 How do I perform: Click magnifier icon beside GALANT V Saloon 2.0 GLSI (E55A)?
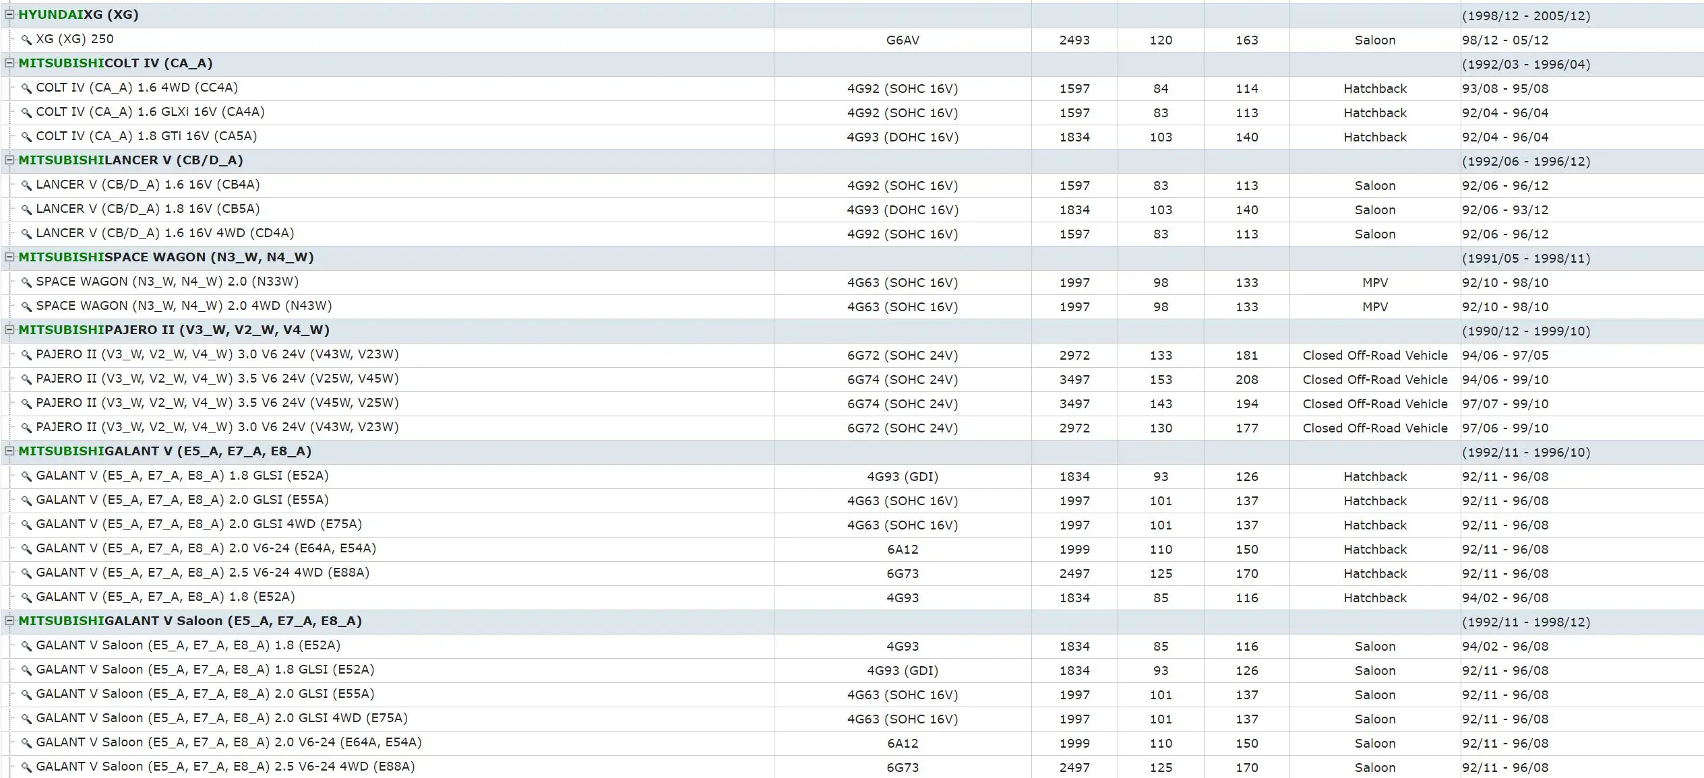click(x=26, y=694)
